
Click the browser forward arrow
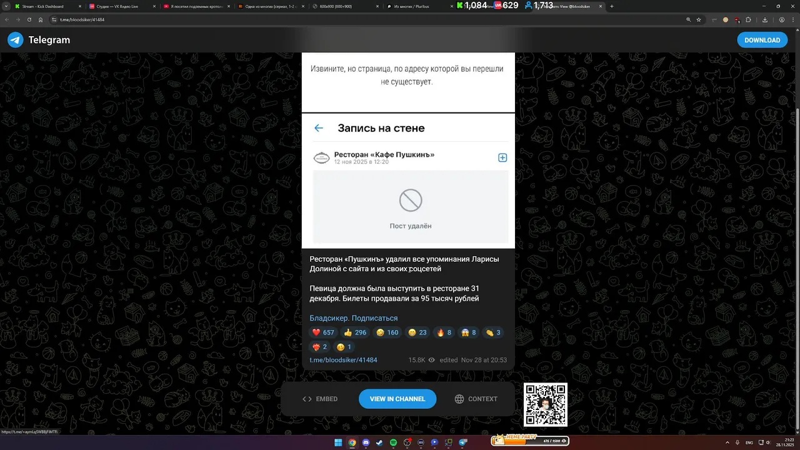(x=18, y=19)
